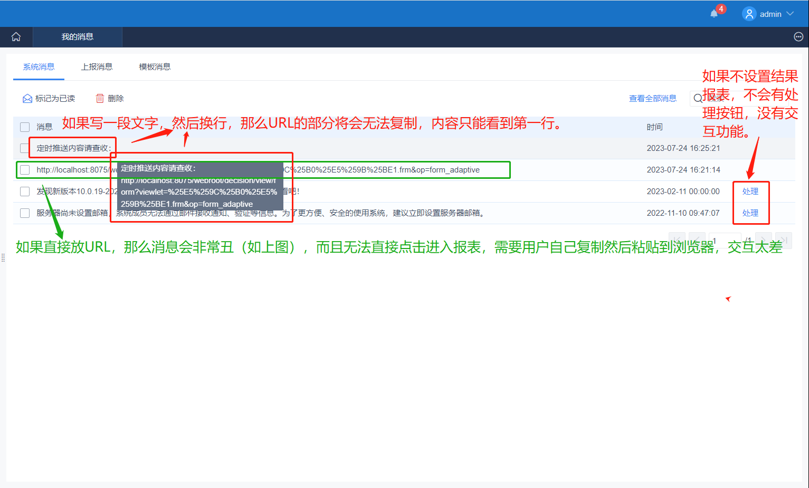The image size is (809, 488).
Task: Click the 2023-07-24 16:21:14 timestamp
Action: coord(683,170)
